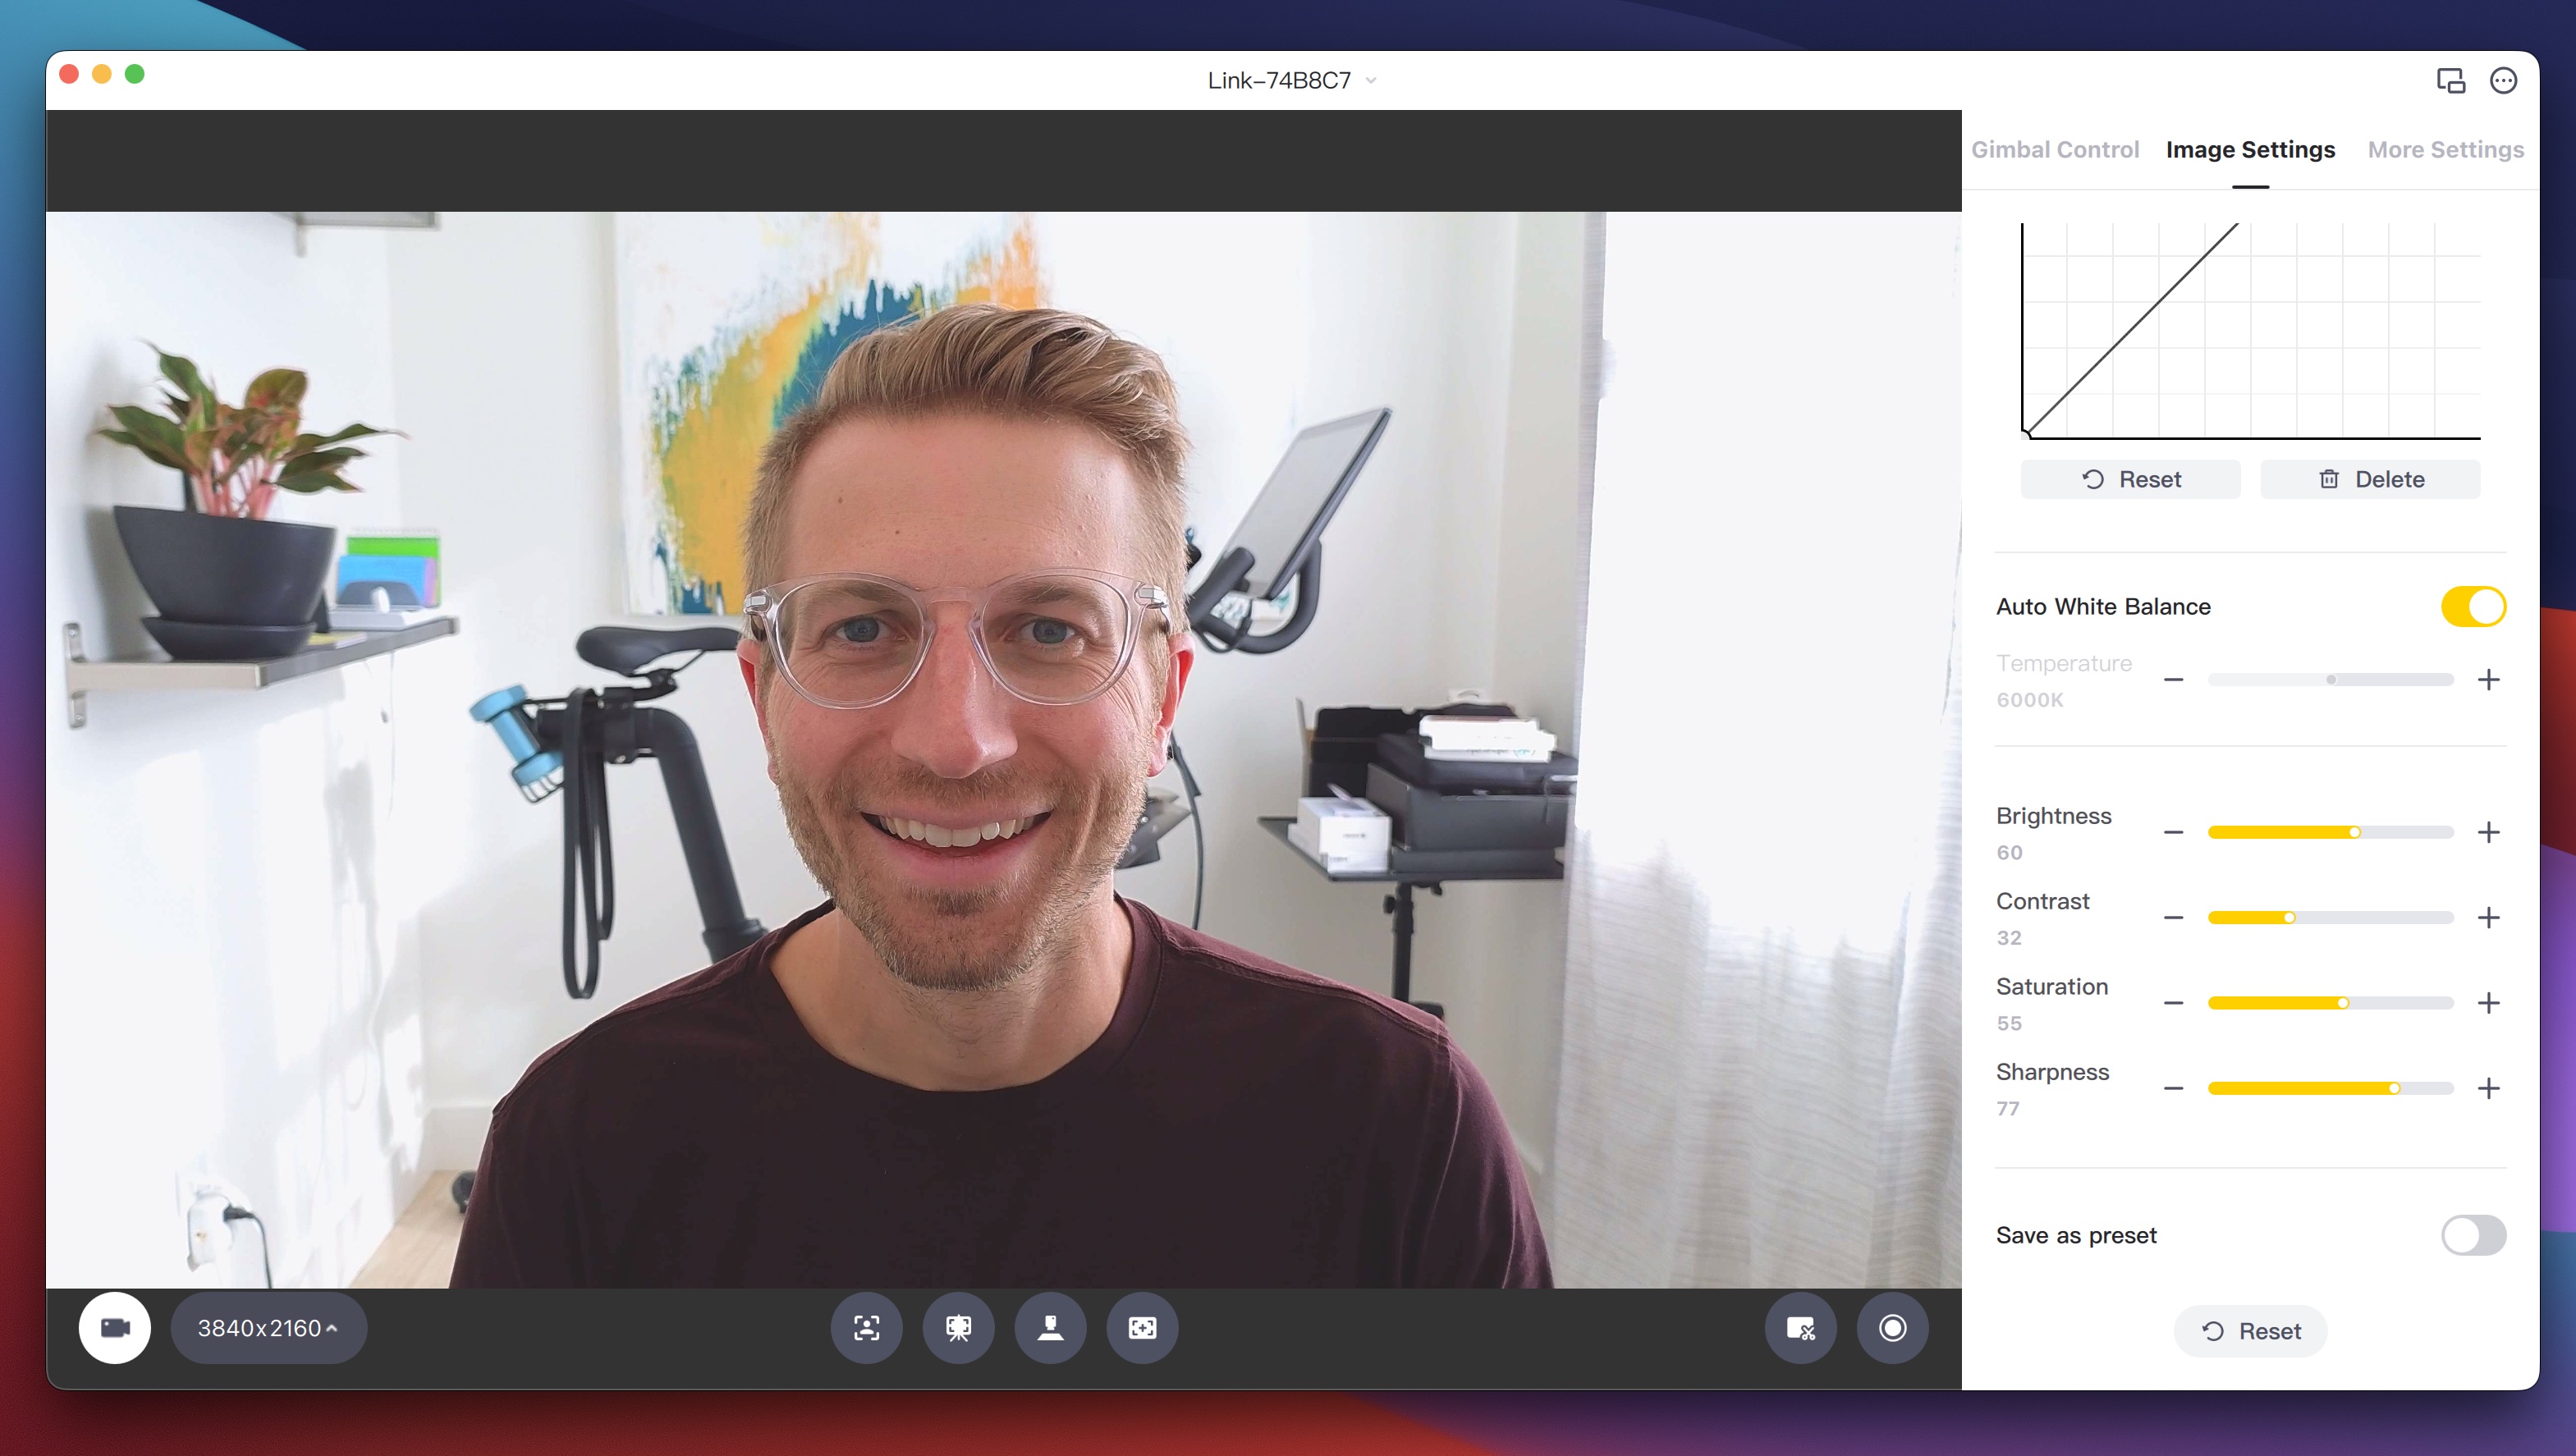Open the More Settings tab
The height and width of the screenshot is (1456, 2576).
click(2446, 149)
